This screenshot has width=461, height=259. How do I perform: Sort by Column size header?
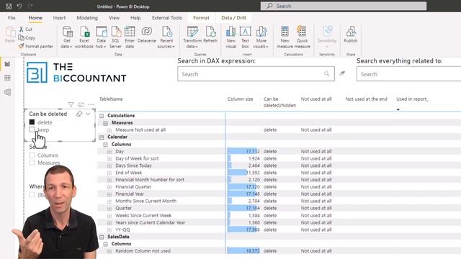pos(240,99)
